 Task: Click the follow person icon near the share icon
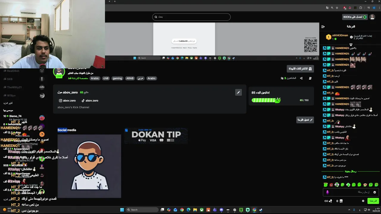310,78
